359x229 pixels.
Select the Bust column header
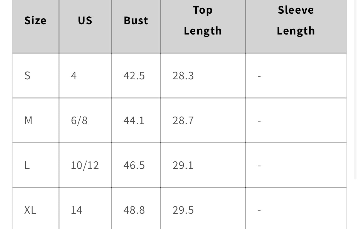tap(136, 21)
